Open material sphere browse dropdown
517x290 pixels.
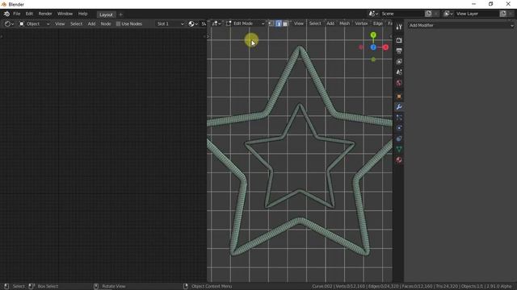click(x=193, y=24)
